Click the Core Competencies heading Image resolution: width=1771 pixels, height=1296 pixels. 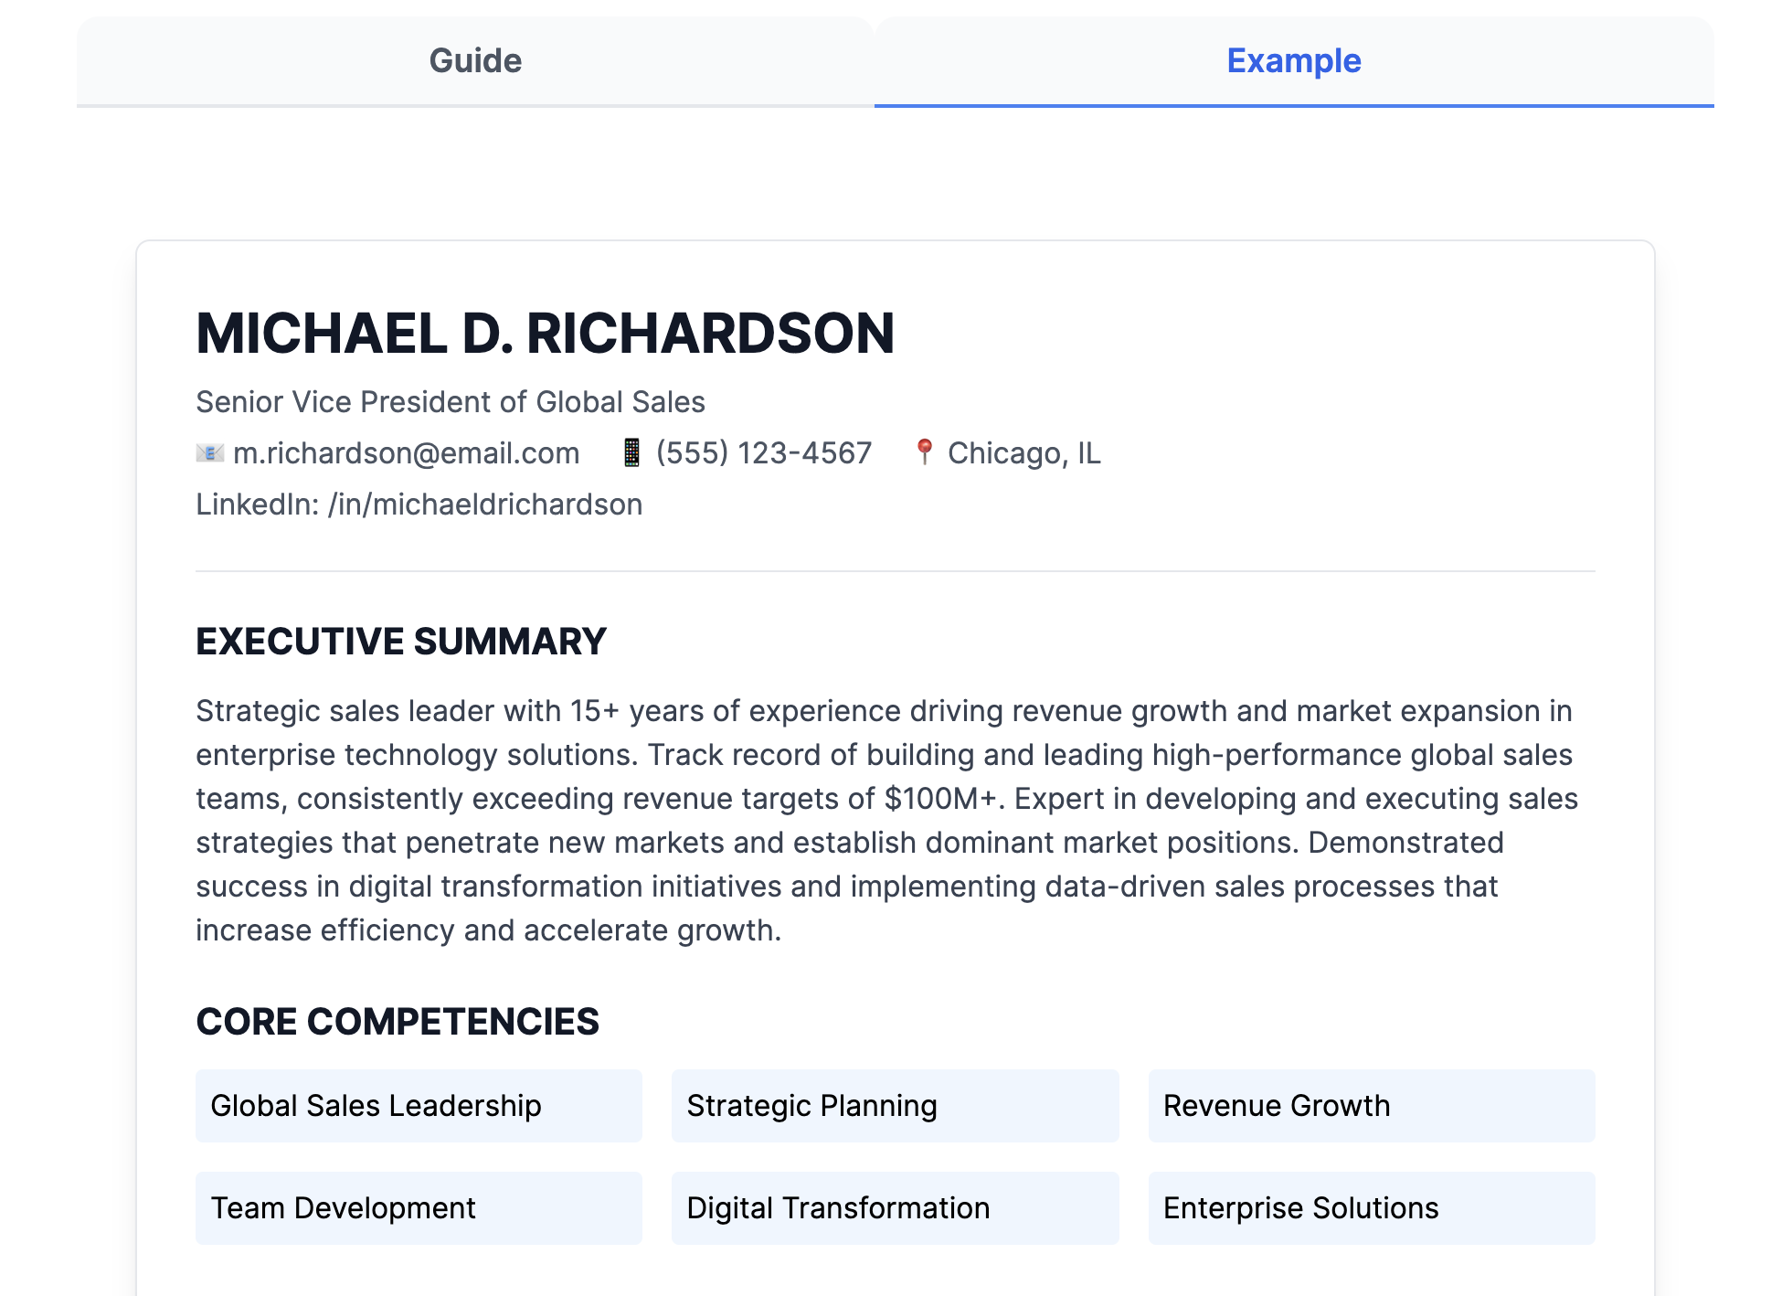click(398, 1022)
